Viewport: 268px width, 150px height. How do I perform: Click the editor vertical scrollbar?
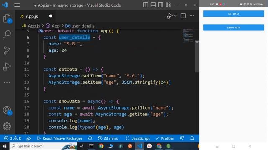point(197,56)
